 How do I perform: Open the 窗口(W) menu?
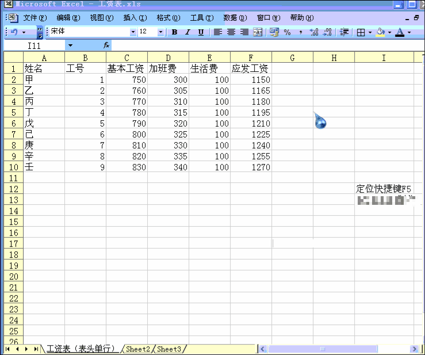pos(269,18)
